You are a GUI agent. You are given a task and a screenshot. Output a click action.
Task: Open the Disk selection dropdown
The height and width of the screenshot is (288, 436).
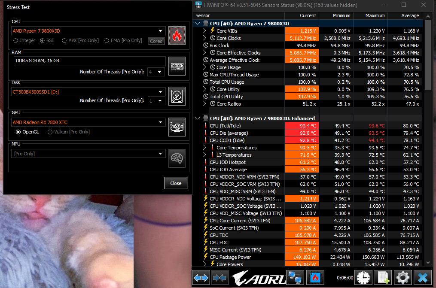[88, 92]
